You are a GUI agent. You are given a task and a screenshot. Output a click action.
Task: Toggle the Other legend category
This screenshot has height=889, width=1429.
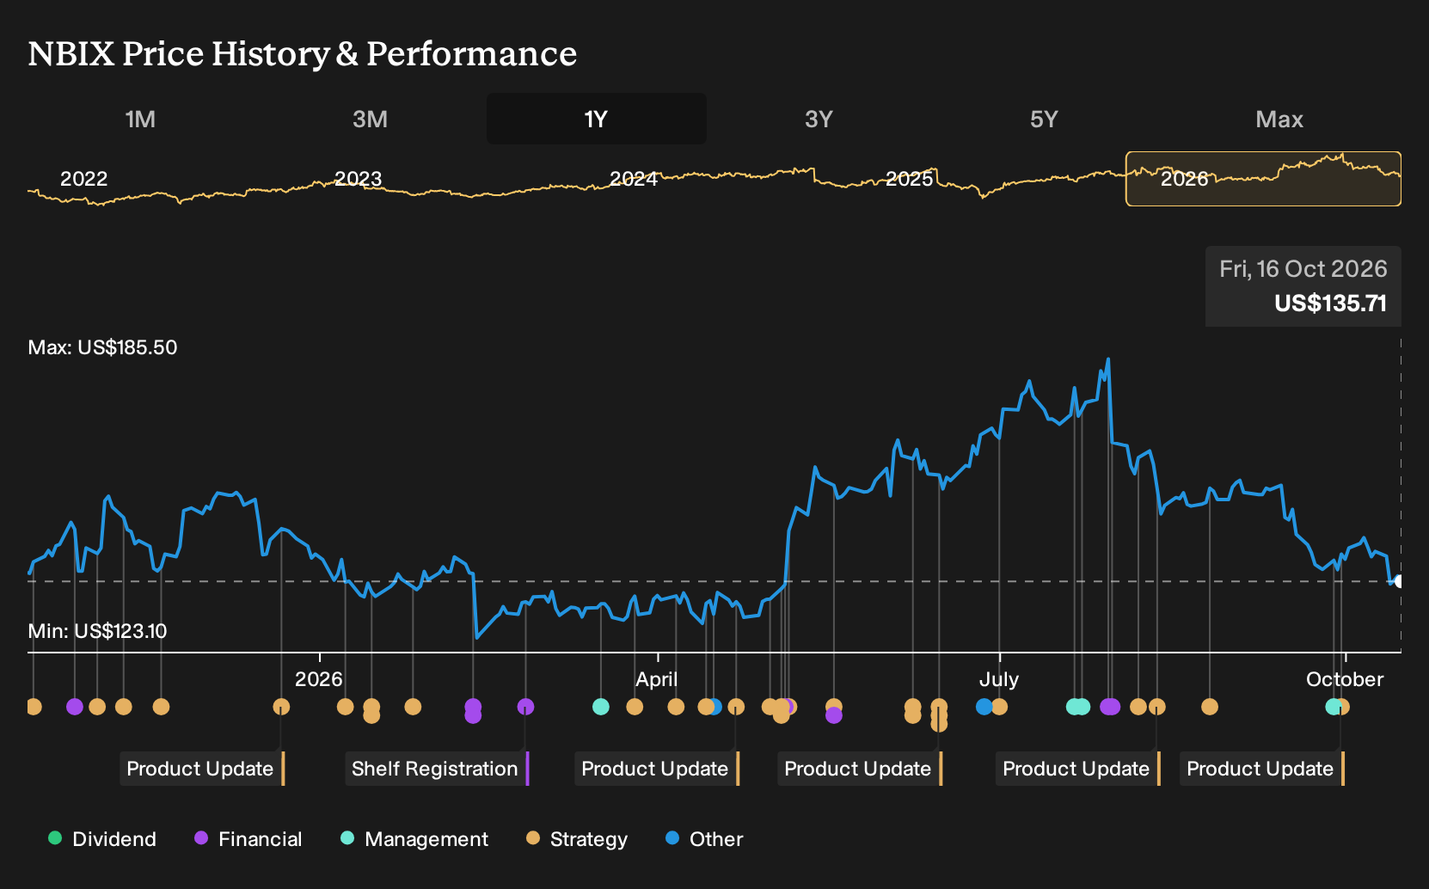pos(704,839)
